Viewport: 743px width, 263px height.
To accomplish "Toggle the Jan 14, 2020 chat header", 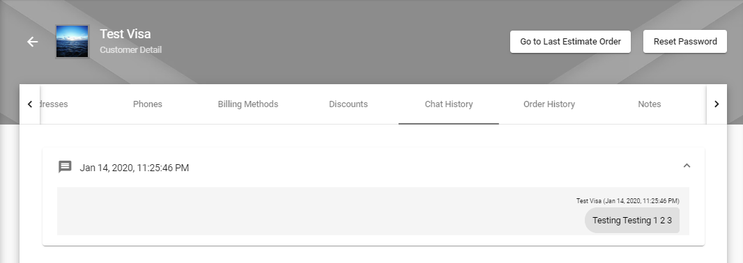I will pyautogui.click(x=374, y=168).
